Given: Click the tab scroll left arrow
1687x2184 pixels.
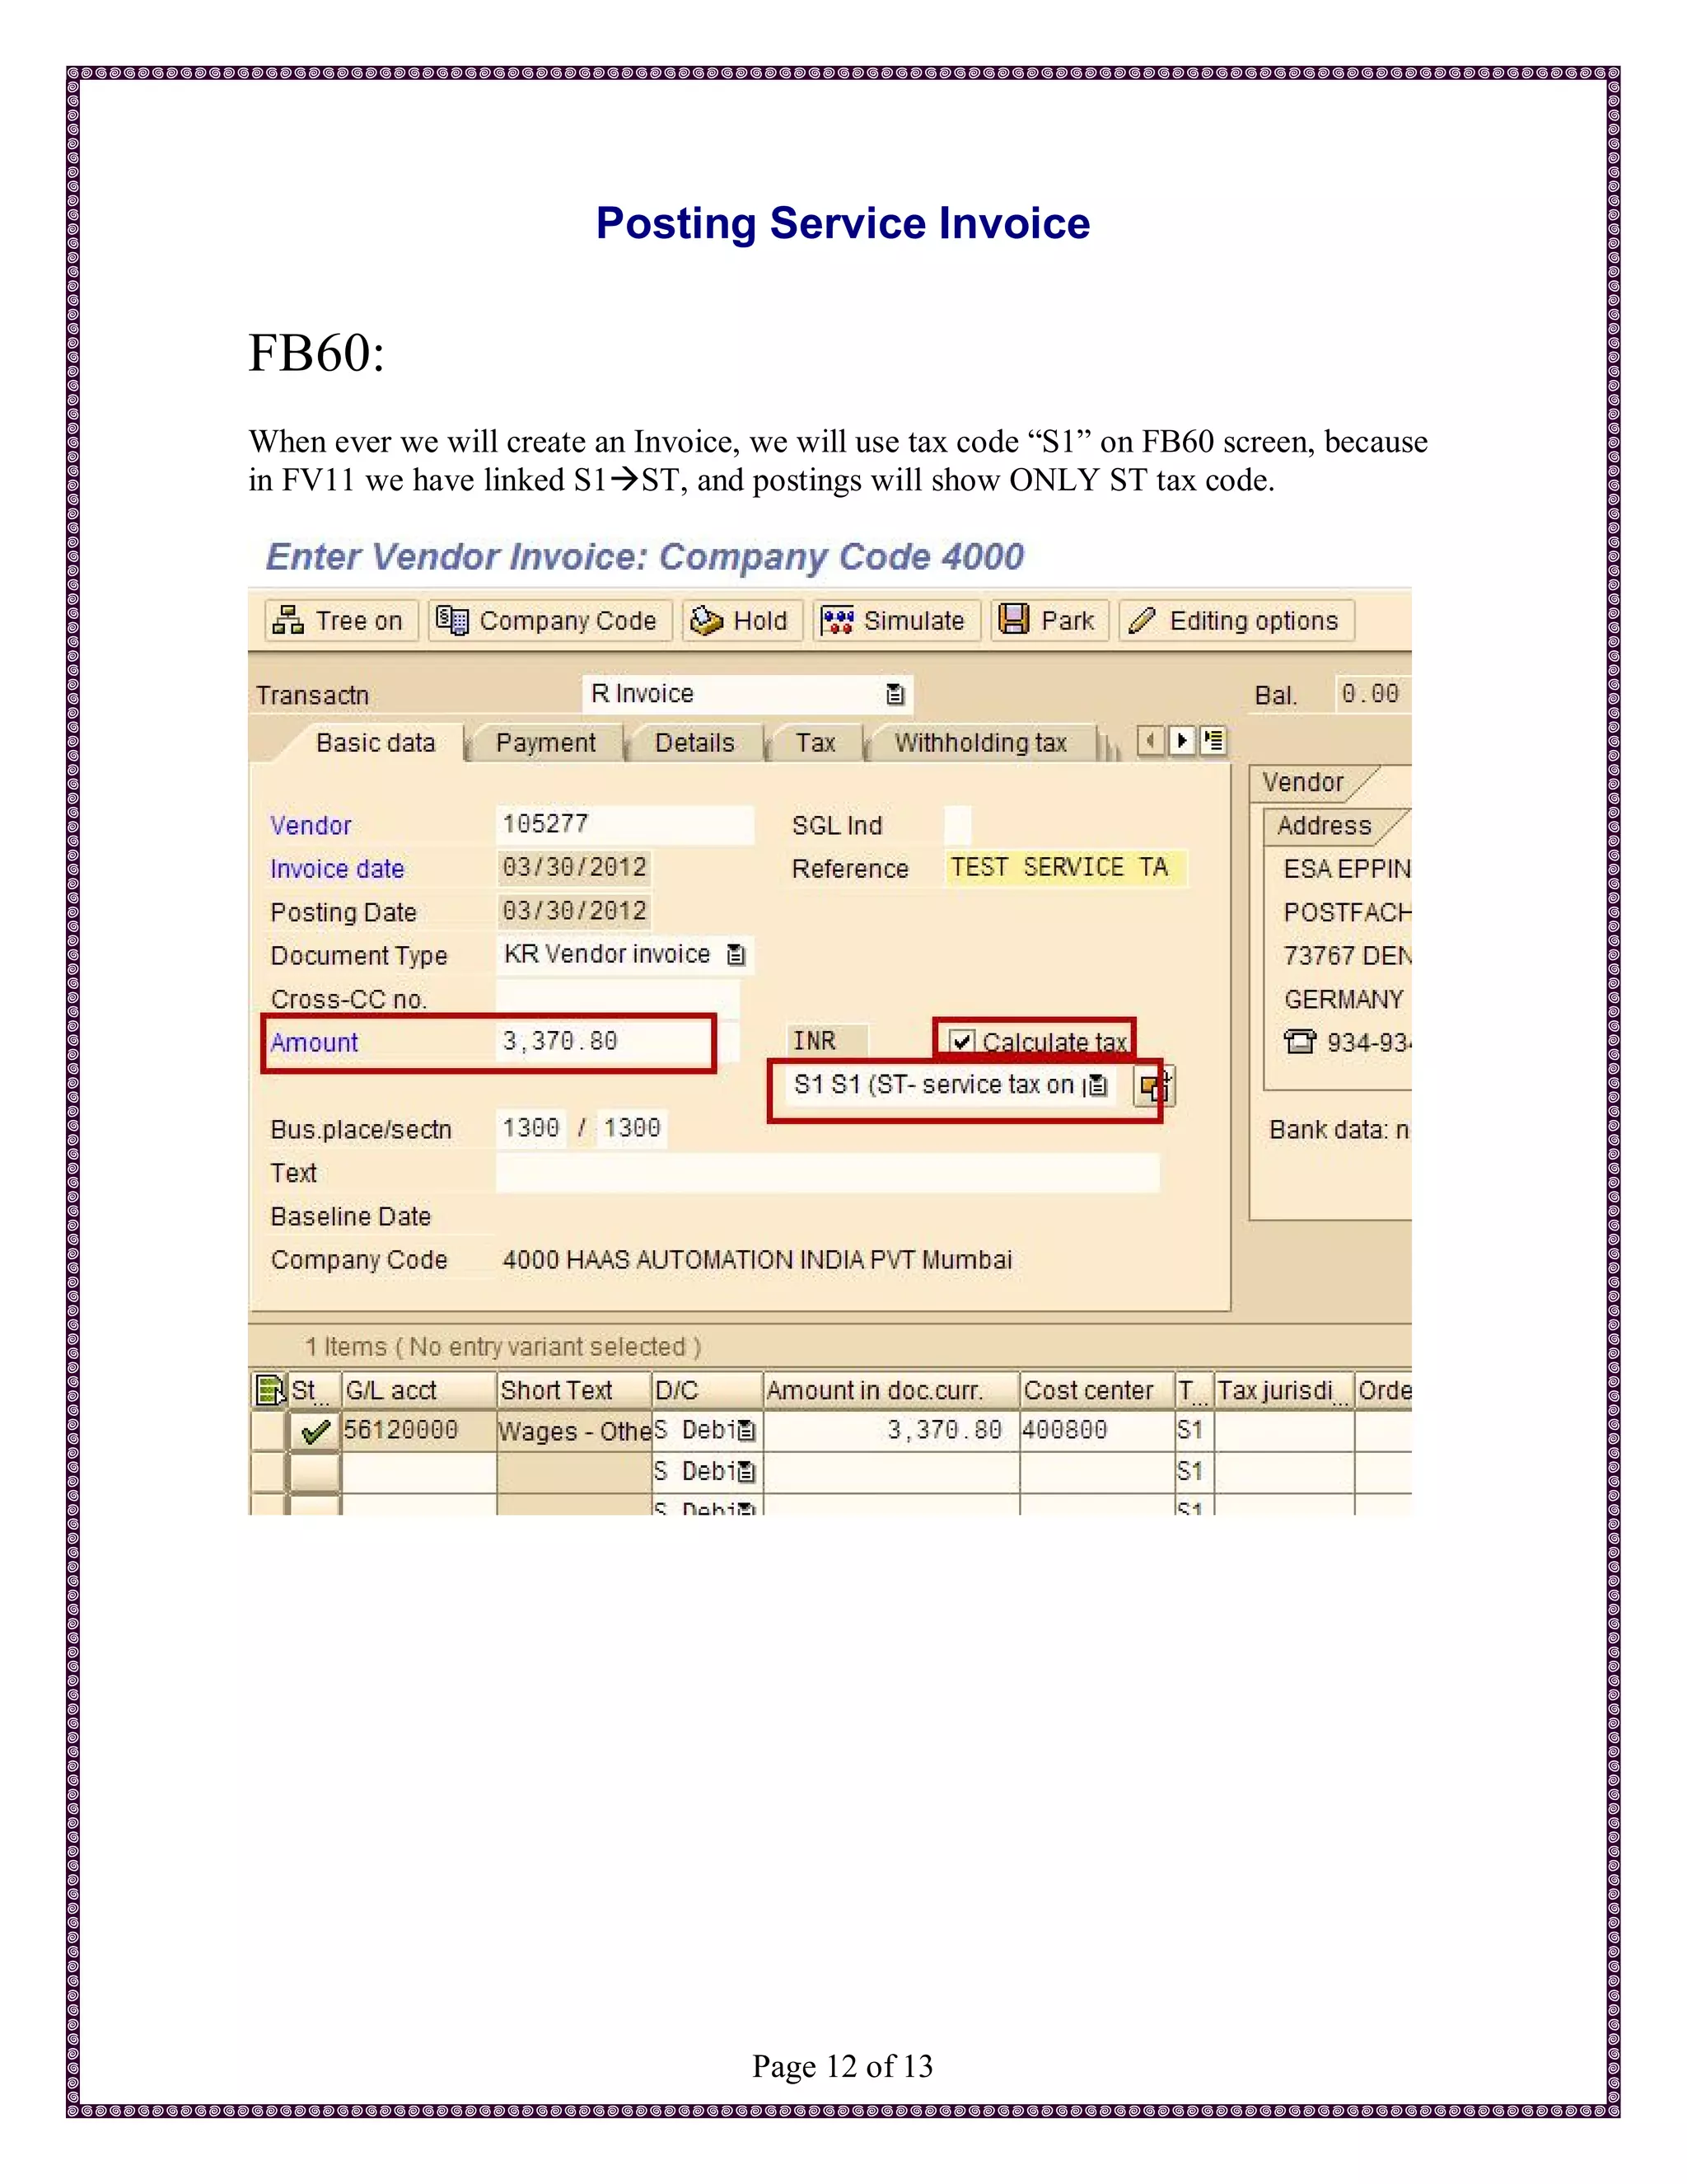Looking at the screenshot, I should (x=1150, y=741).
